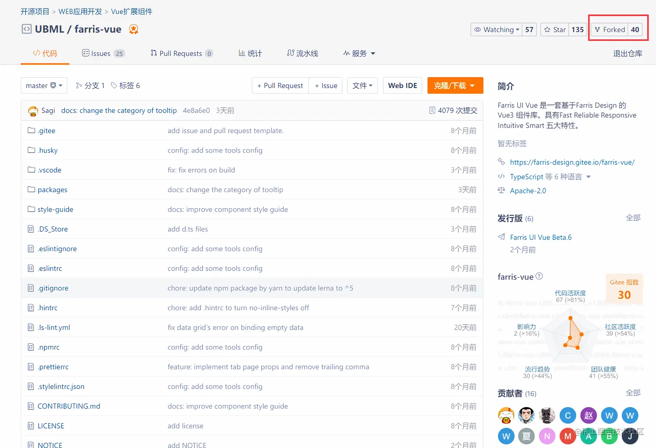Viewport: 656px width, 448px height.
Task: Open the stargazers count 135
Action: (x=577, y=29)
